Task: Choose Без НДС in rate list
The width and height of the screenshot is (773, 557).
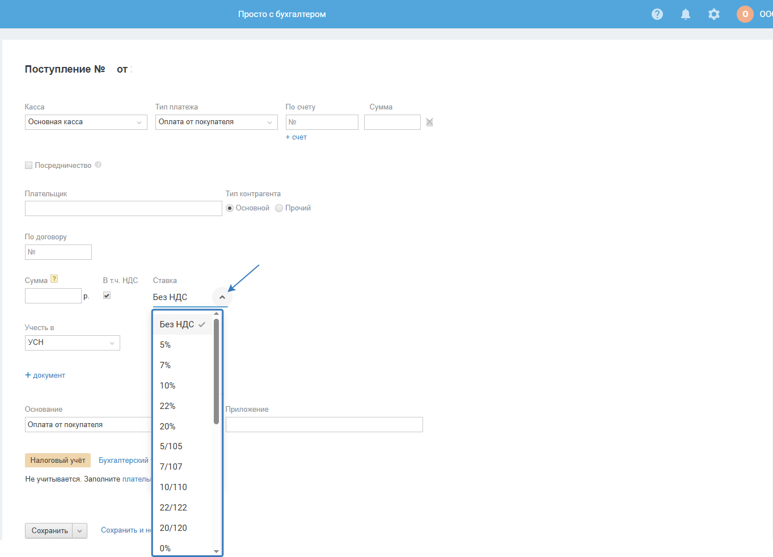Action: 183,324
